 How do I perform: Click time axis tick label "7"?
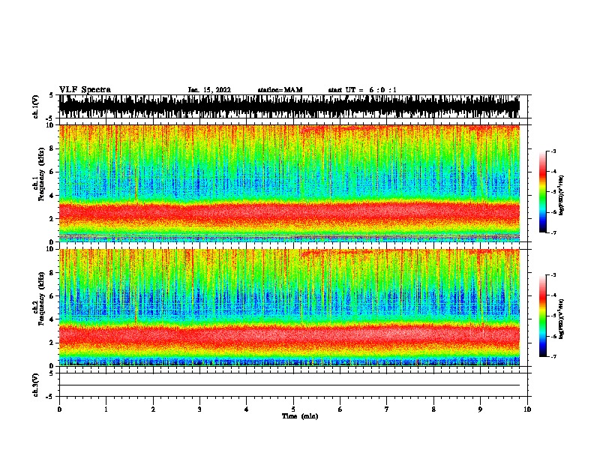387,409
